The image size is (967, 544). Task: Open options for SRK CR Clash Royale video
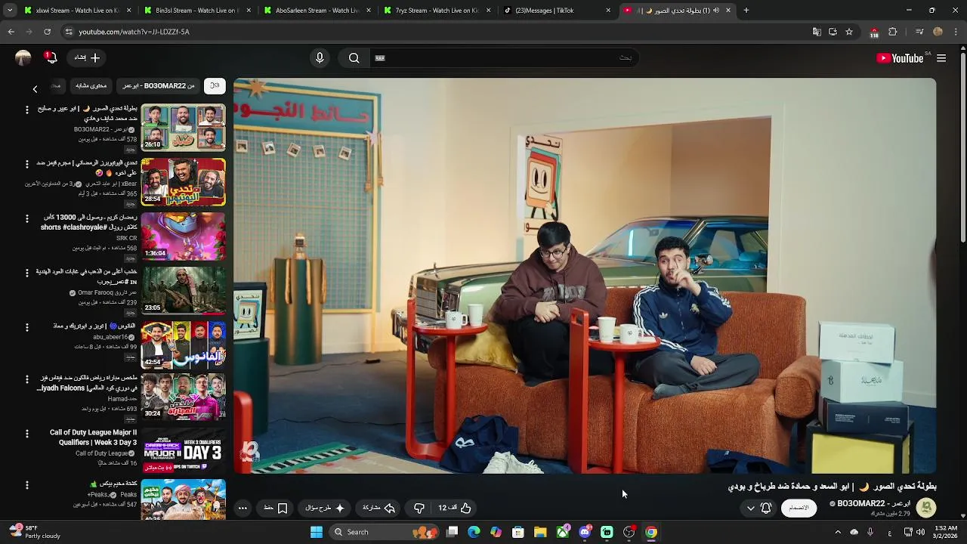pos(27,218)
